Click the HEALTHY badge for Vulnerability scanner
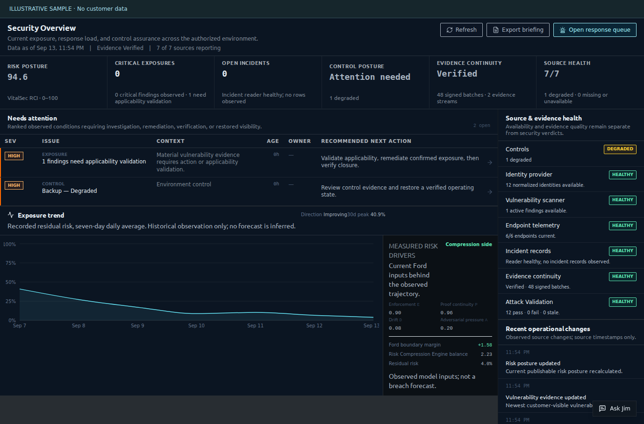This screenshot has width=644, height=424. tap(623, 200)
